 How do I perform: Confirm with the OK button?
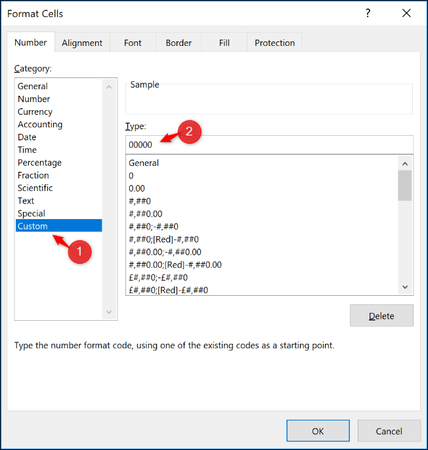(318, 431)
